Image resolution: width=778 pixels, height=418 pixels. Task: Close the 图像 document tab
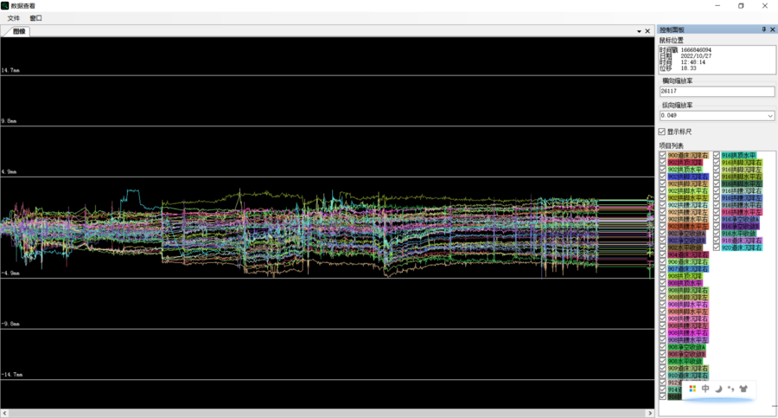647,31
